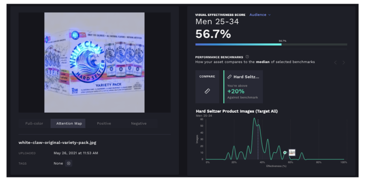Go to next benchmark with right arrow
This screenshot has width=366, height=182.
tap(344, 62)
